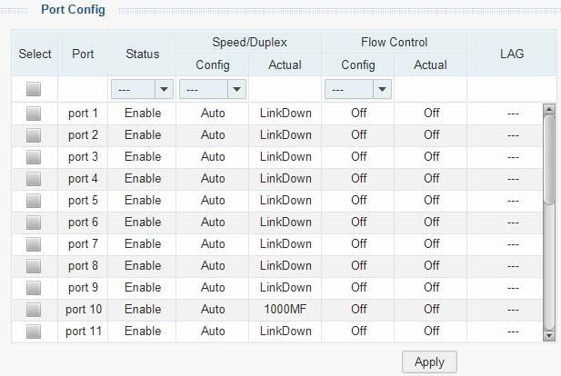Check the box next to port 5
This screenshot has width=561, height=376.
point(34,201)
